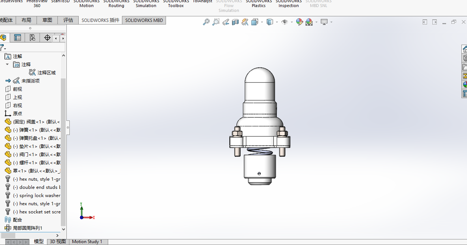Open the Display Style dropdown arrow
Screen dimensions: 467x245
(277, 22)
